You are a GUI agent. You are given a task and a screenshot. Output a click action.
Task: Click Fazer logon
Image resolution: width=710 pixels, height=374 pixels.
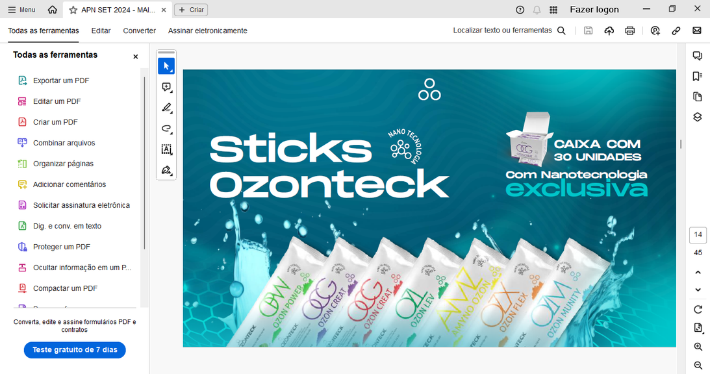[594, 10]
